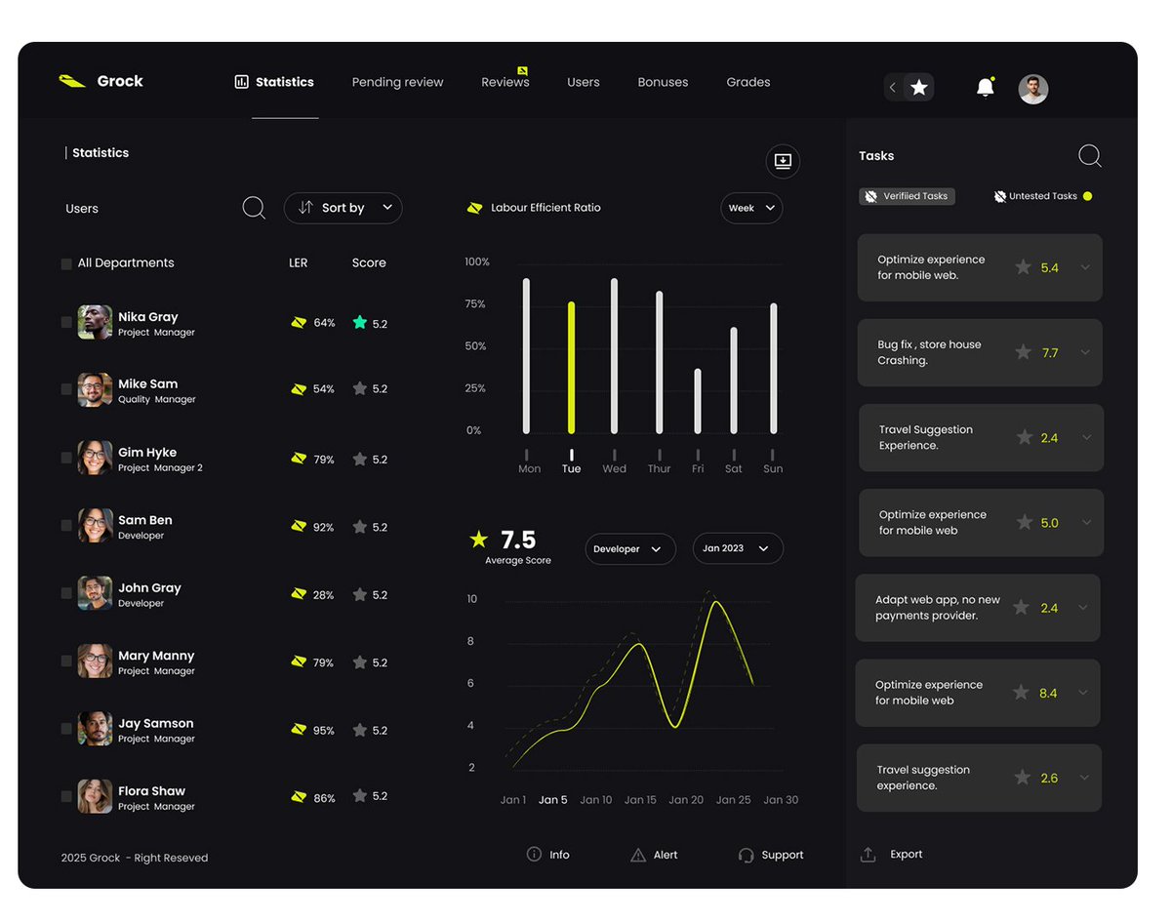Expand the 2.6 rated Travel suggestion task
The width and height of the screenshot is (1171, 922).
pyautogui.click(x=1083, y=778)
